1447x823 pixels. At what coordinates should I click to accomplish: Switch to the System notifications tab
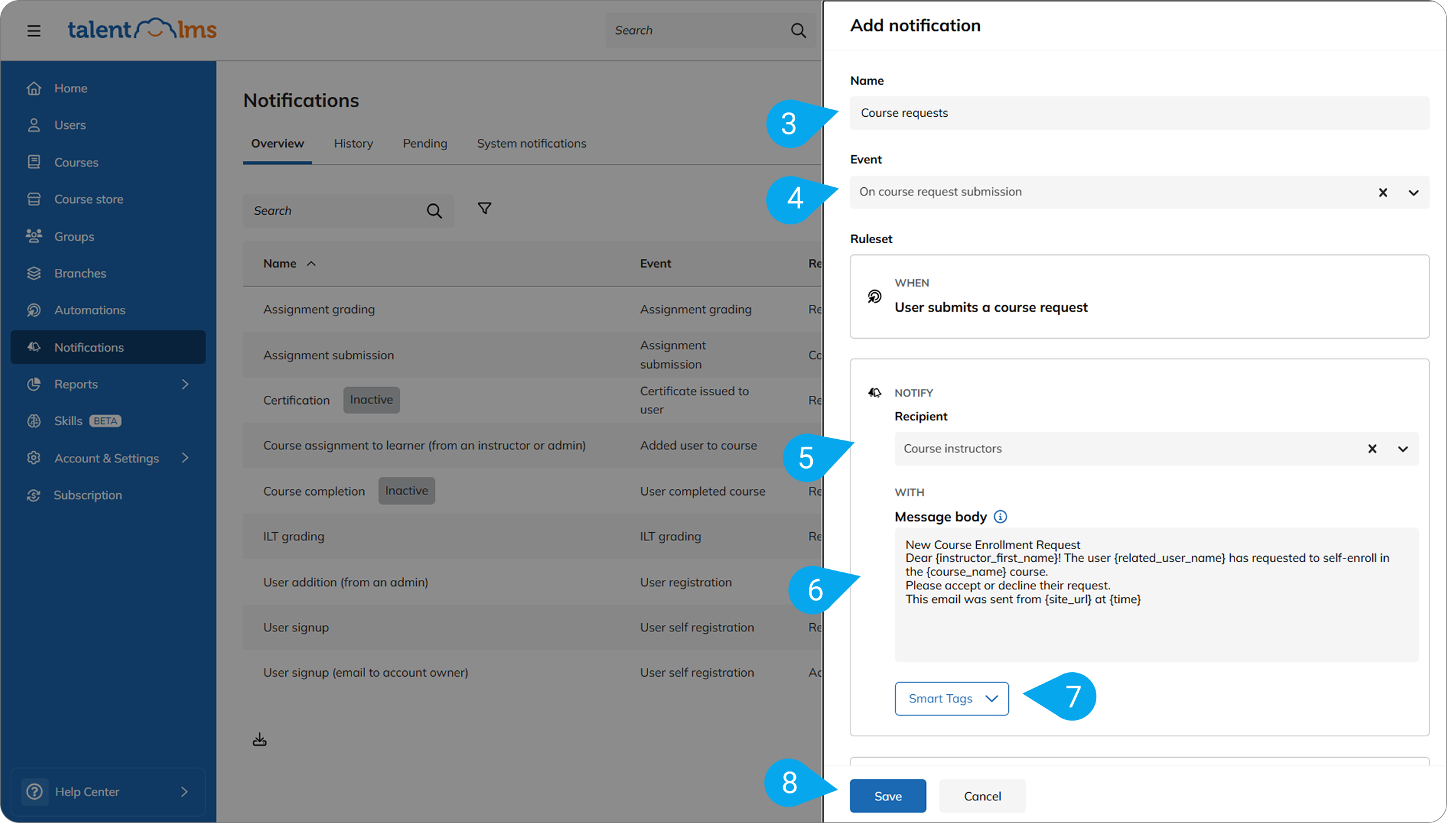pyautogui.click(x=531, y=143)
